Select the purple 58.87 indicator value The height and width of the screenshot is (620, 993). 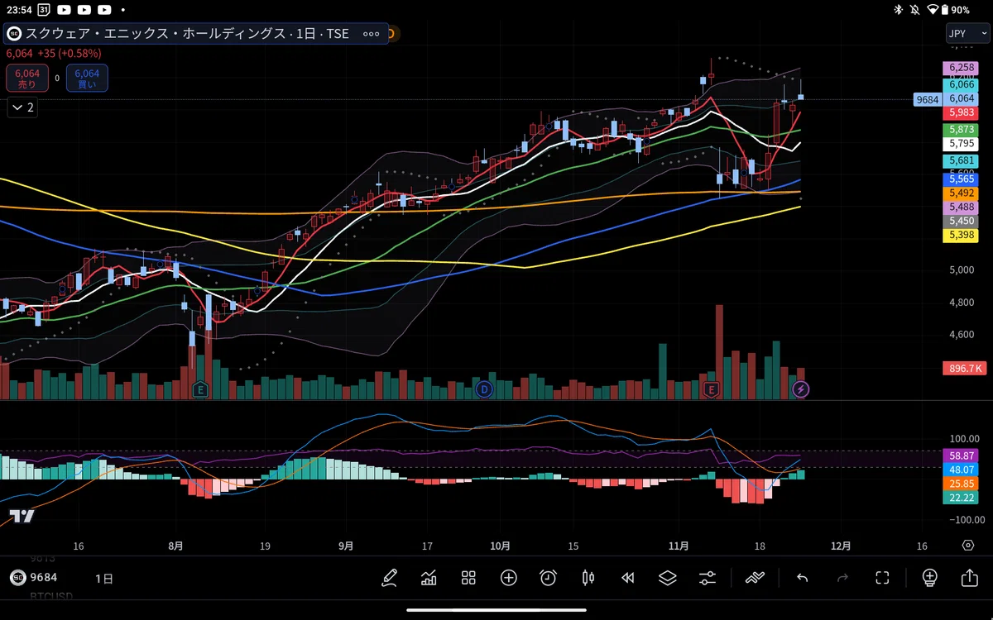coord(962,455)
